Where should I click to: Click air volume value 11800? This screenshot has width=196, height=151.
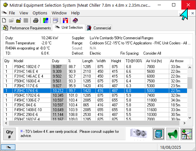pos(152,100)
